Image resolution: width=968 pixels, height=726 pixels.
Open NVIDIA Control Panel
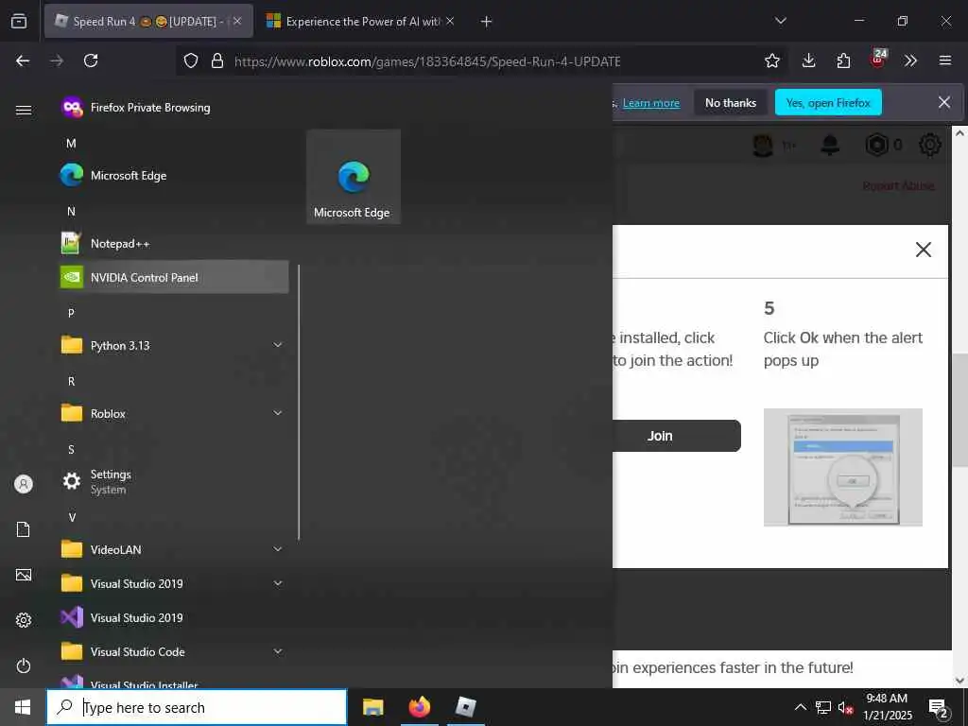click(173, 277)
